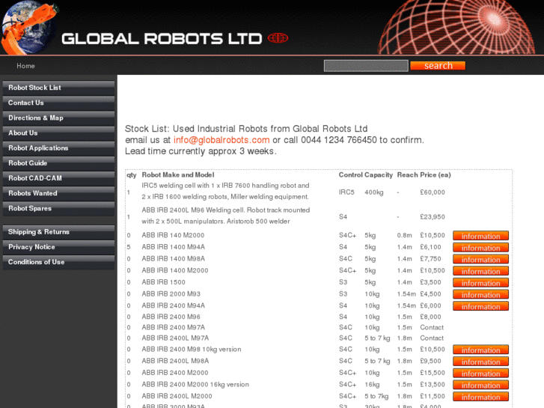Select Robot CAD-CAM in sidebar

click(58, 178)
